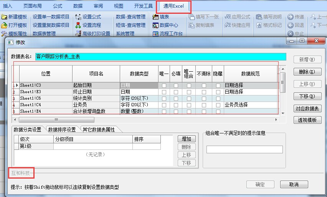This screenshot has height=197, width=327.
Task: Open the 公式 ribbon tab
Action: (x=58, y=6)
